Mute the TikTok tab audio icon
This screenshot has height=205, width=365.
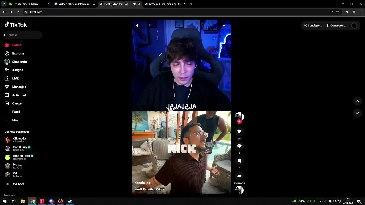(x=134, y=4)
